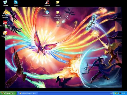
Task: Click the green checkmark tray icon
Action: tap(115, 93)
